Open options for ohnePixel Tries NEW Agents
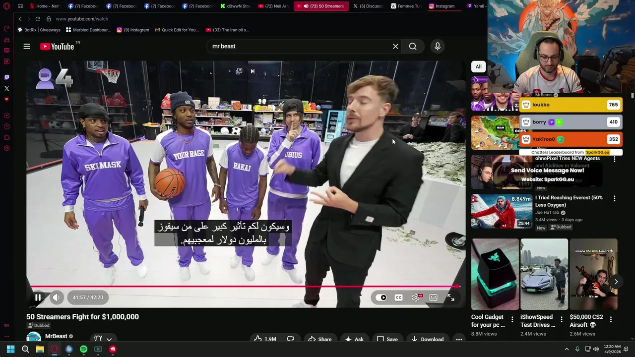 [x=614, y=159]
